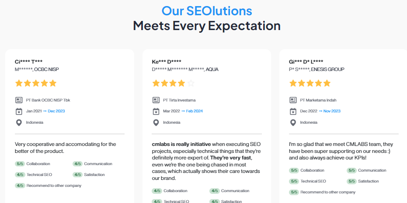Click calendar icon next to Jan 2021

pyautogui.click(x=19, y=111)
